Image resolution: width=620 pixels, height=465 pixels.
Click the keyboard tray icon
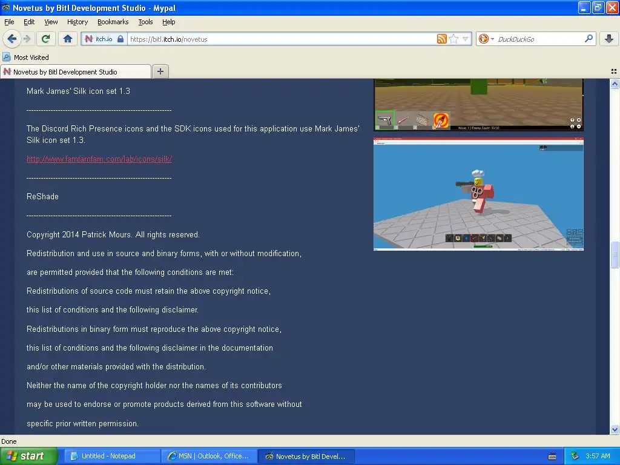[552, 457]
